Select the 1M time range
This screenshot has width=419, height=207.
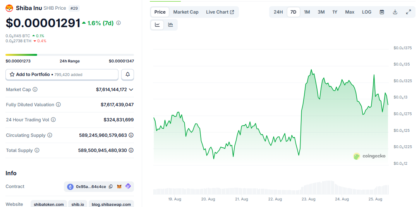pyautogui.click(x=307, y=12)
